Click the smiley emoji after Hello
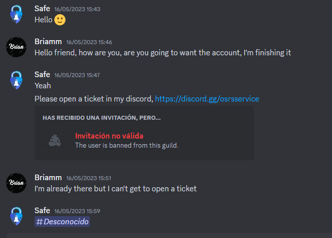The image size is (332, 238). [x=60, y=20]
